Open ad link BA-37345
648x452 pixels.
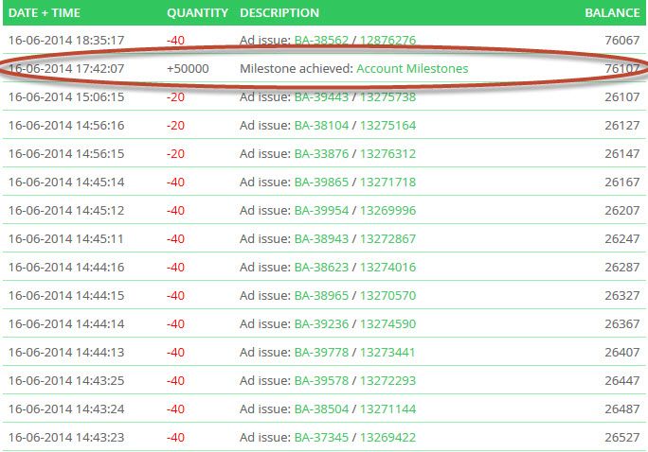tap(321, 438)
